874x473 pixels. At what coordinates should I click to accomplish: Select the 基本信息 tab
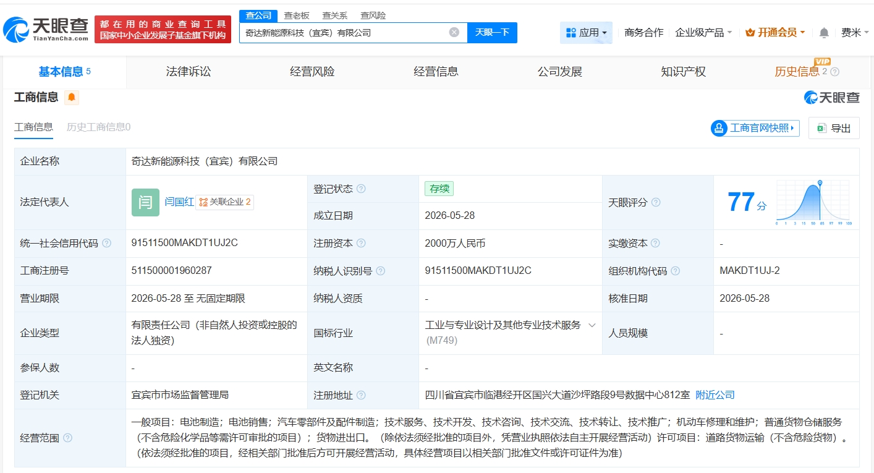coord(64,72)
